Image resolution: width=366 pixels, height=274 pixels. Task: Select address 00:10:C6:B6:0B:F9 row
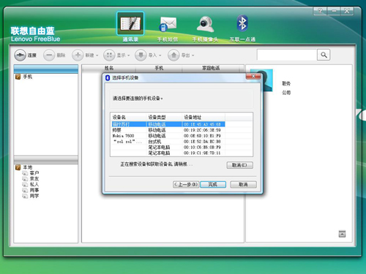click(x=168, y=147)
